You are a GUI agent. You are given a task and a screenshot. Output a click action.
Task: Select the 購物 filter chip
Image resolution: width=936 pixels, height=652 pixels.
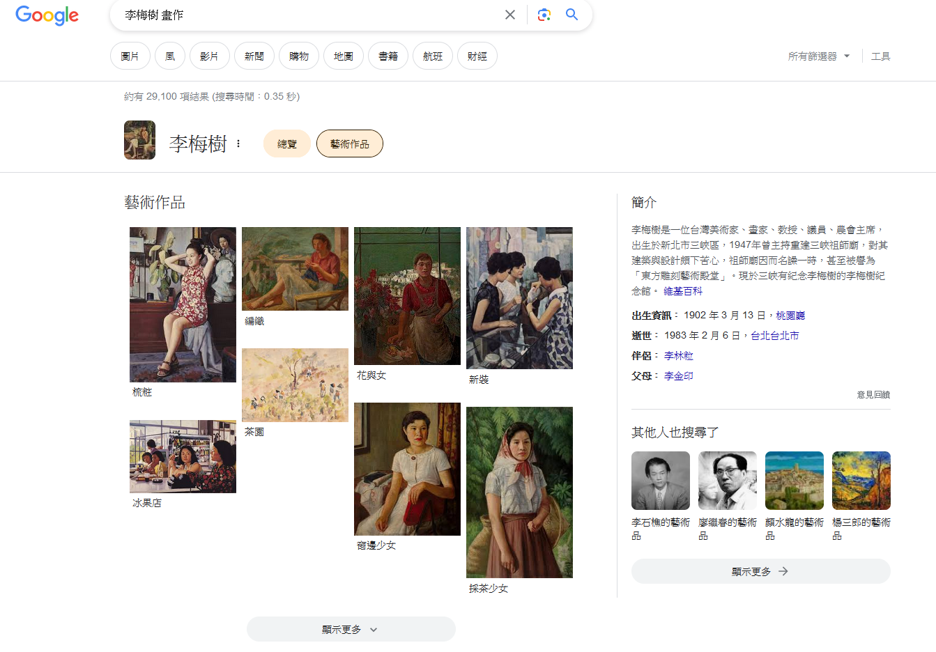click(x=299, y=56)
